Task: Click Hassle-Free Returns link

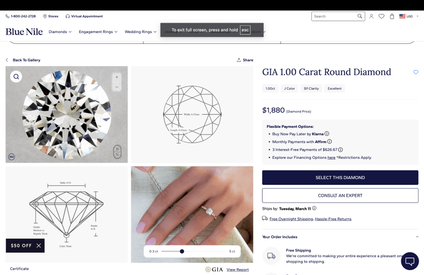Action: coord(333,219)
